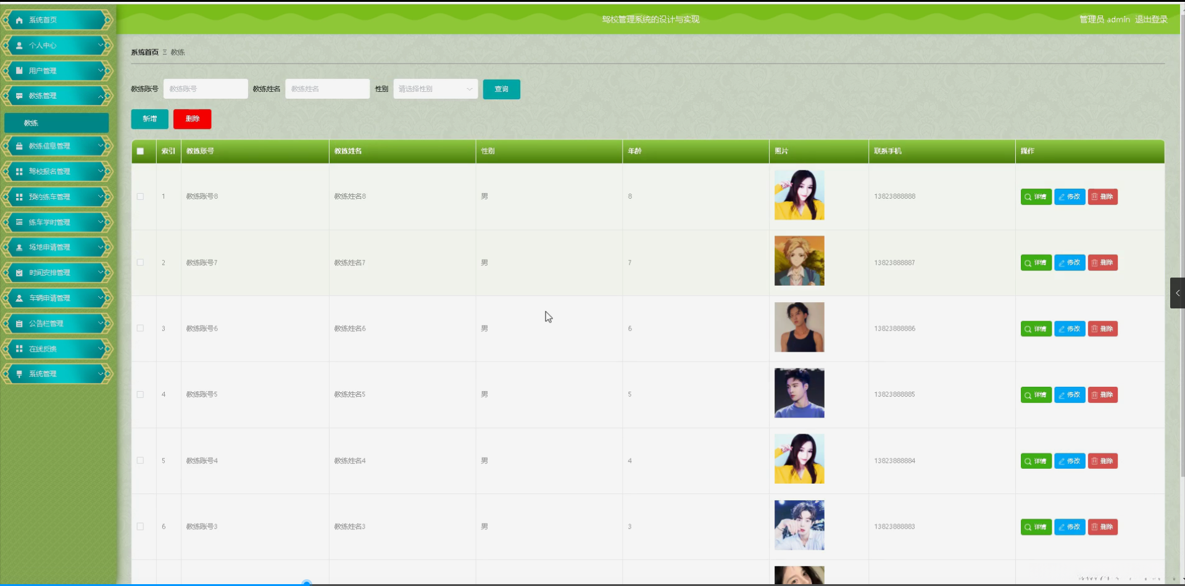Viewport: 1185px width, 586px height.
Task: Click the trash 删除 icon for 教练账号6
Action: click(x=1095, y=329)
